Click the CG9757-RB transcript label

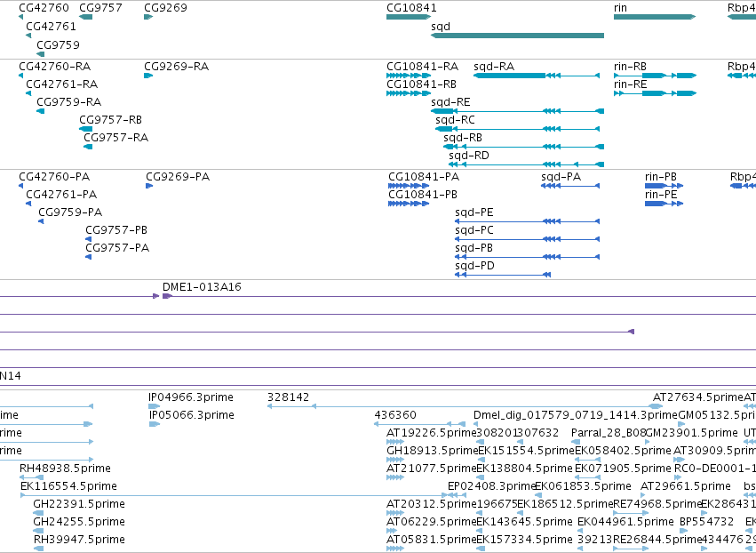pos(111,120)
